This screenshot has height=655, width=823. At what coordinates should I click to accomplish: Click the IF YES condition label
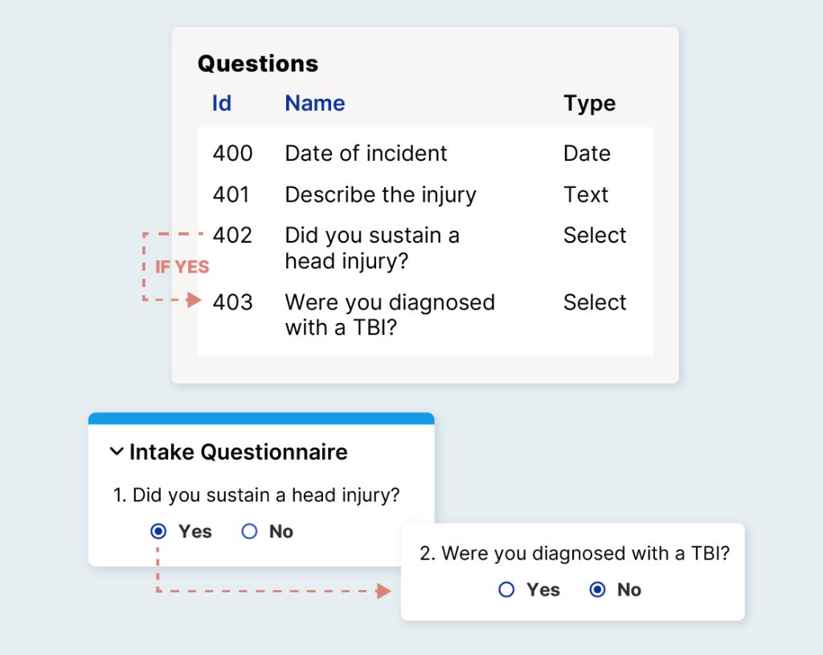pos(182,268)
